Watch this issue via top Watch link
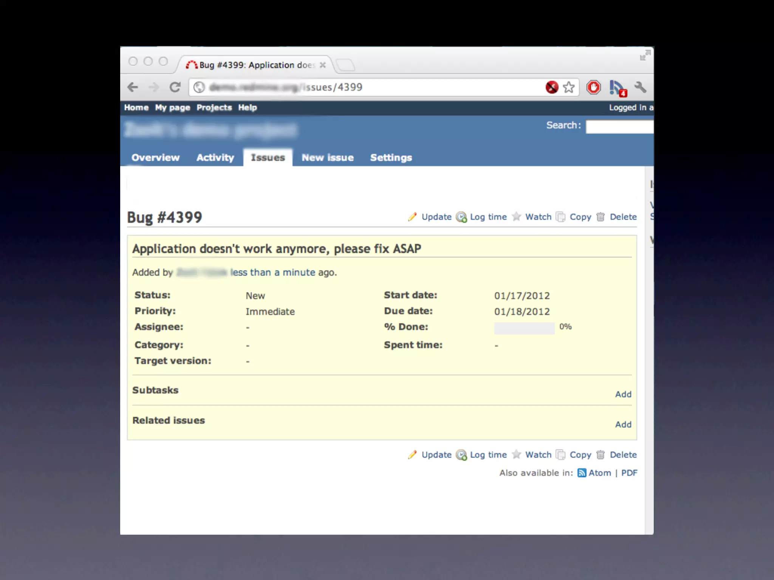 tap(538, 217)
